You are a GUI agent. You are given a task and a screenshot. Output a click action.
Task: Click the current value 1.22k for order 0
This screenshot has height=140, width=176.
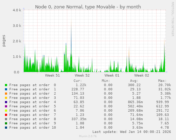click(81, 85)
